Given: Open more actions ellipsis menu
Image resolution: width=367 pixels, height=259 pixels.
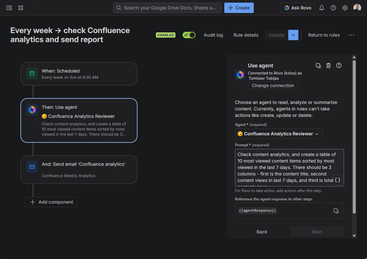Looking at the screenshot, I should (x=351, y=35).
